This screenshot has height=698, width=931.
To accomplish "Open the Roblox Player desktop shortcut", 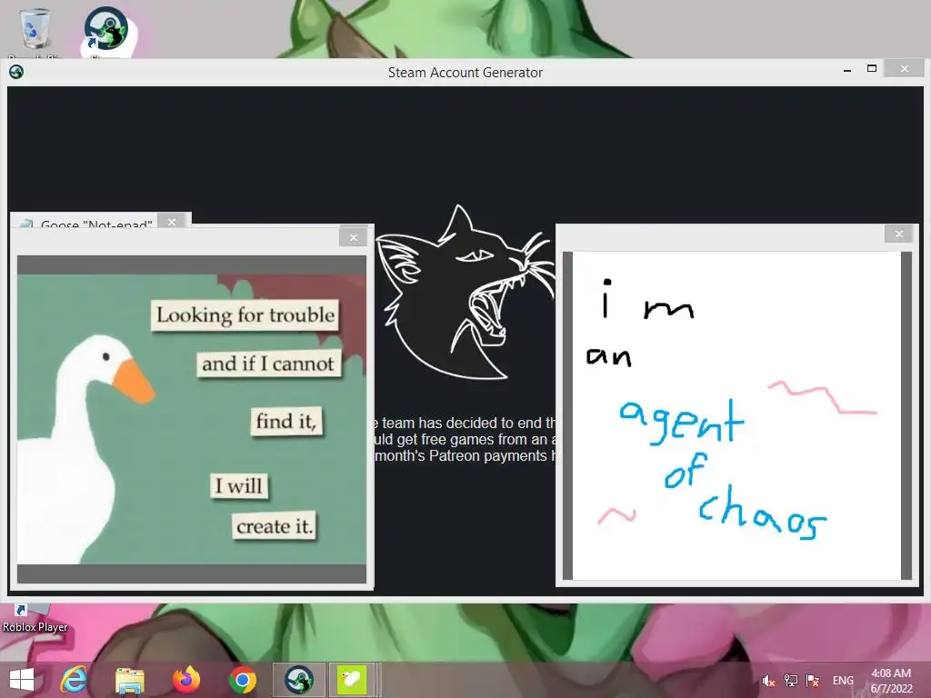I will 35,618.
